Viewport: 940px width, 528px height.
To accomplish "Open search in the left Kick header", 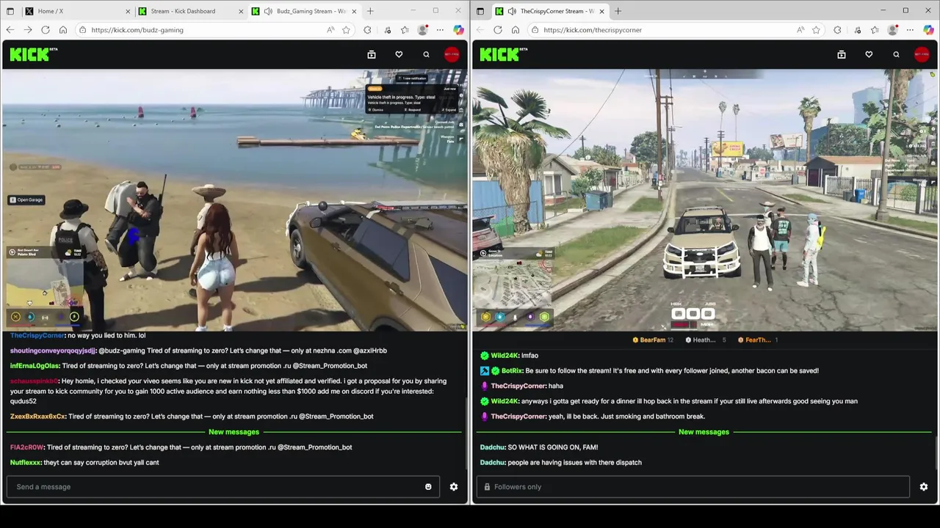I will tap(426, 54).
